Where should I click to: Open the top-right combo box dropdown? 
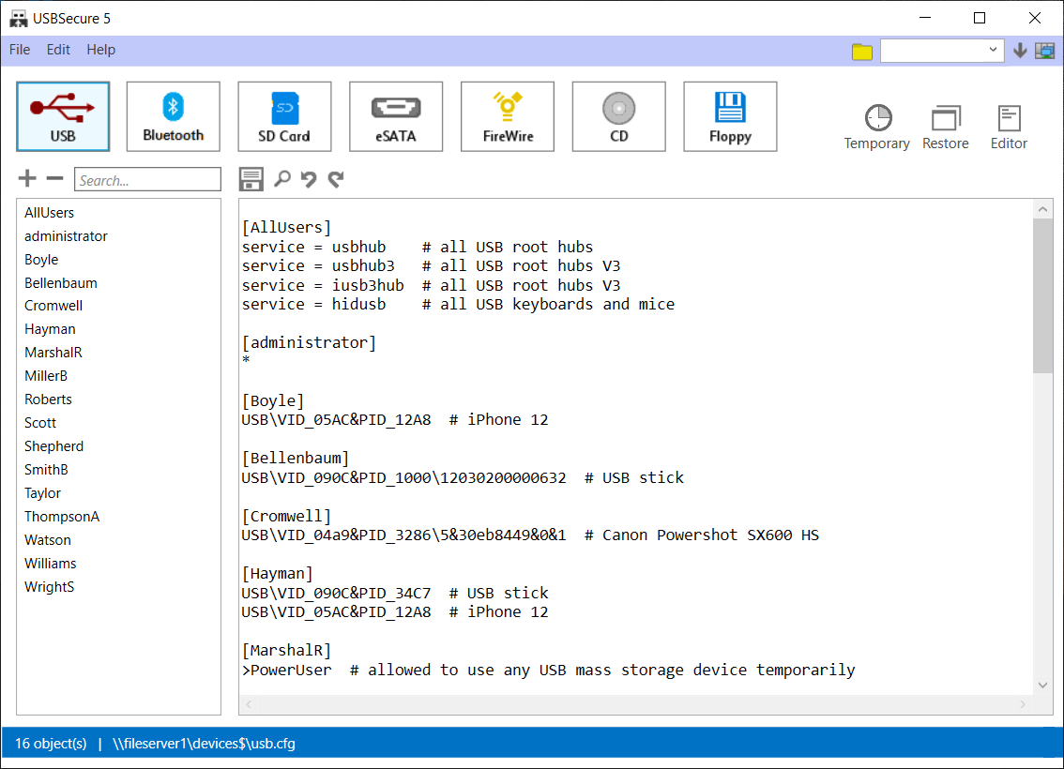[992, 50]
